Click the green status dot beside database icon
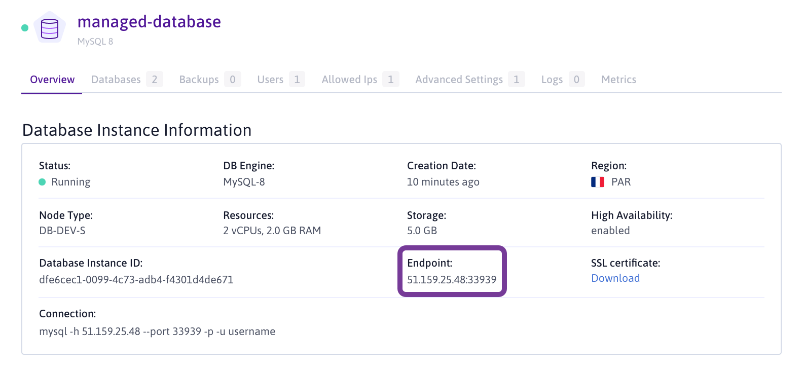The height and width of the screenshot is (369, 804). pyautogui.click(x=25, y=28)
